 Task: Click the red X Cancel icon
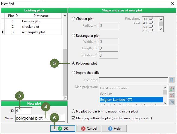(x=83, y=129)
